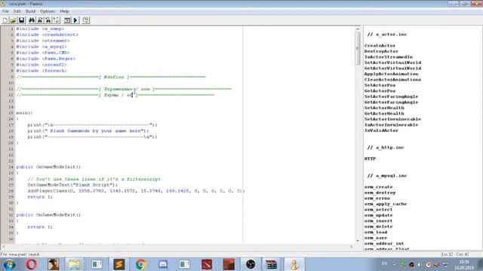
Task: Open Dota 2 from the taskbar
Action: pyautogui.click(x=207, y=264)
